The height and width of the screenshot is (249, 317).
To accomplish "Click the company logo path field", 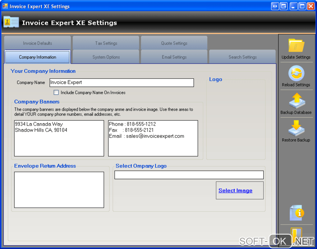I will (x=189, y=175).
